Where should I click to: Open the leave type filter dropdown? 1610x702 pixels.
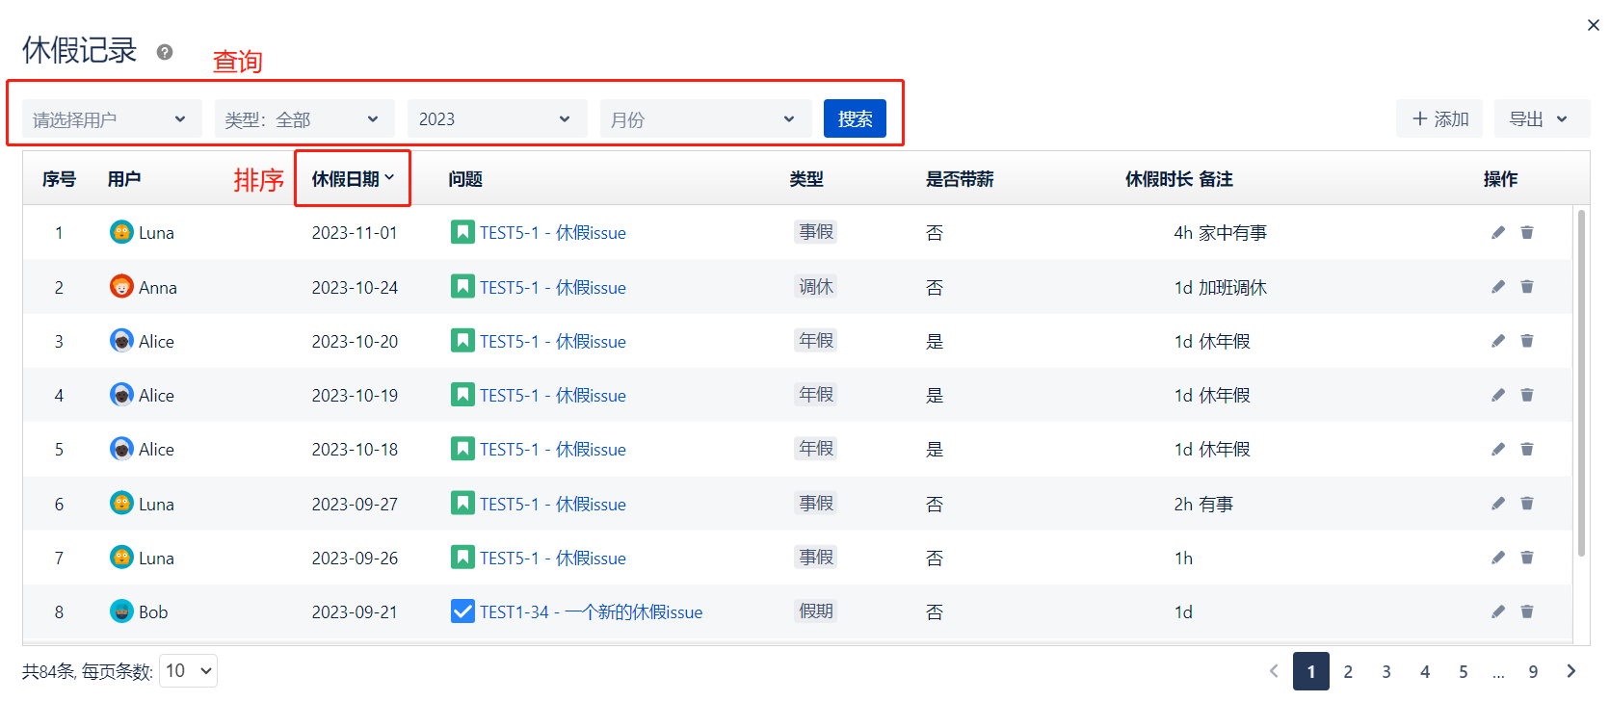click(304, 119)
